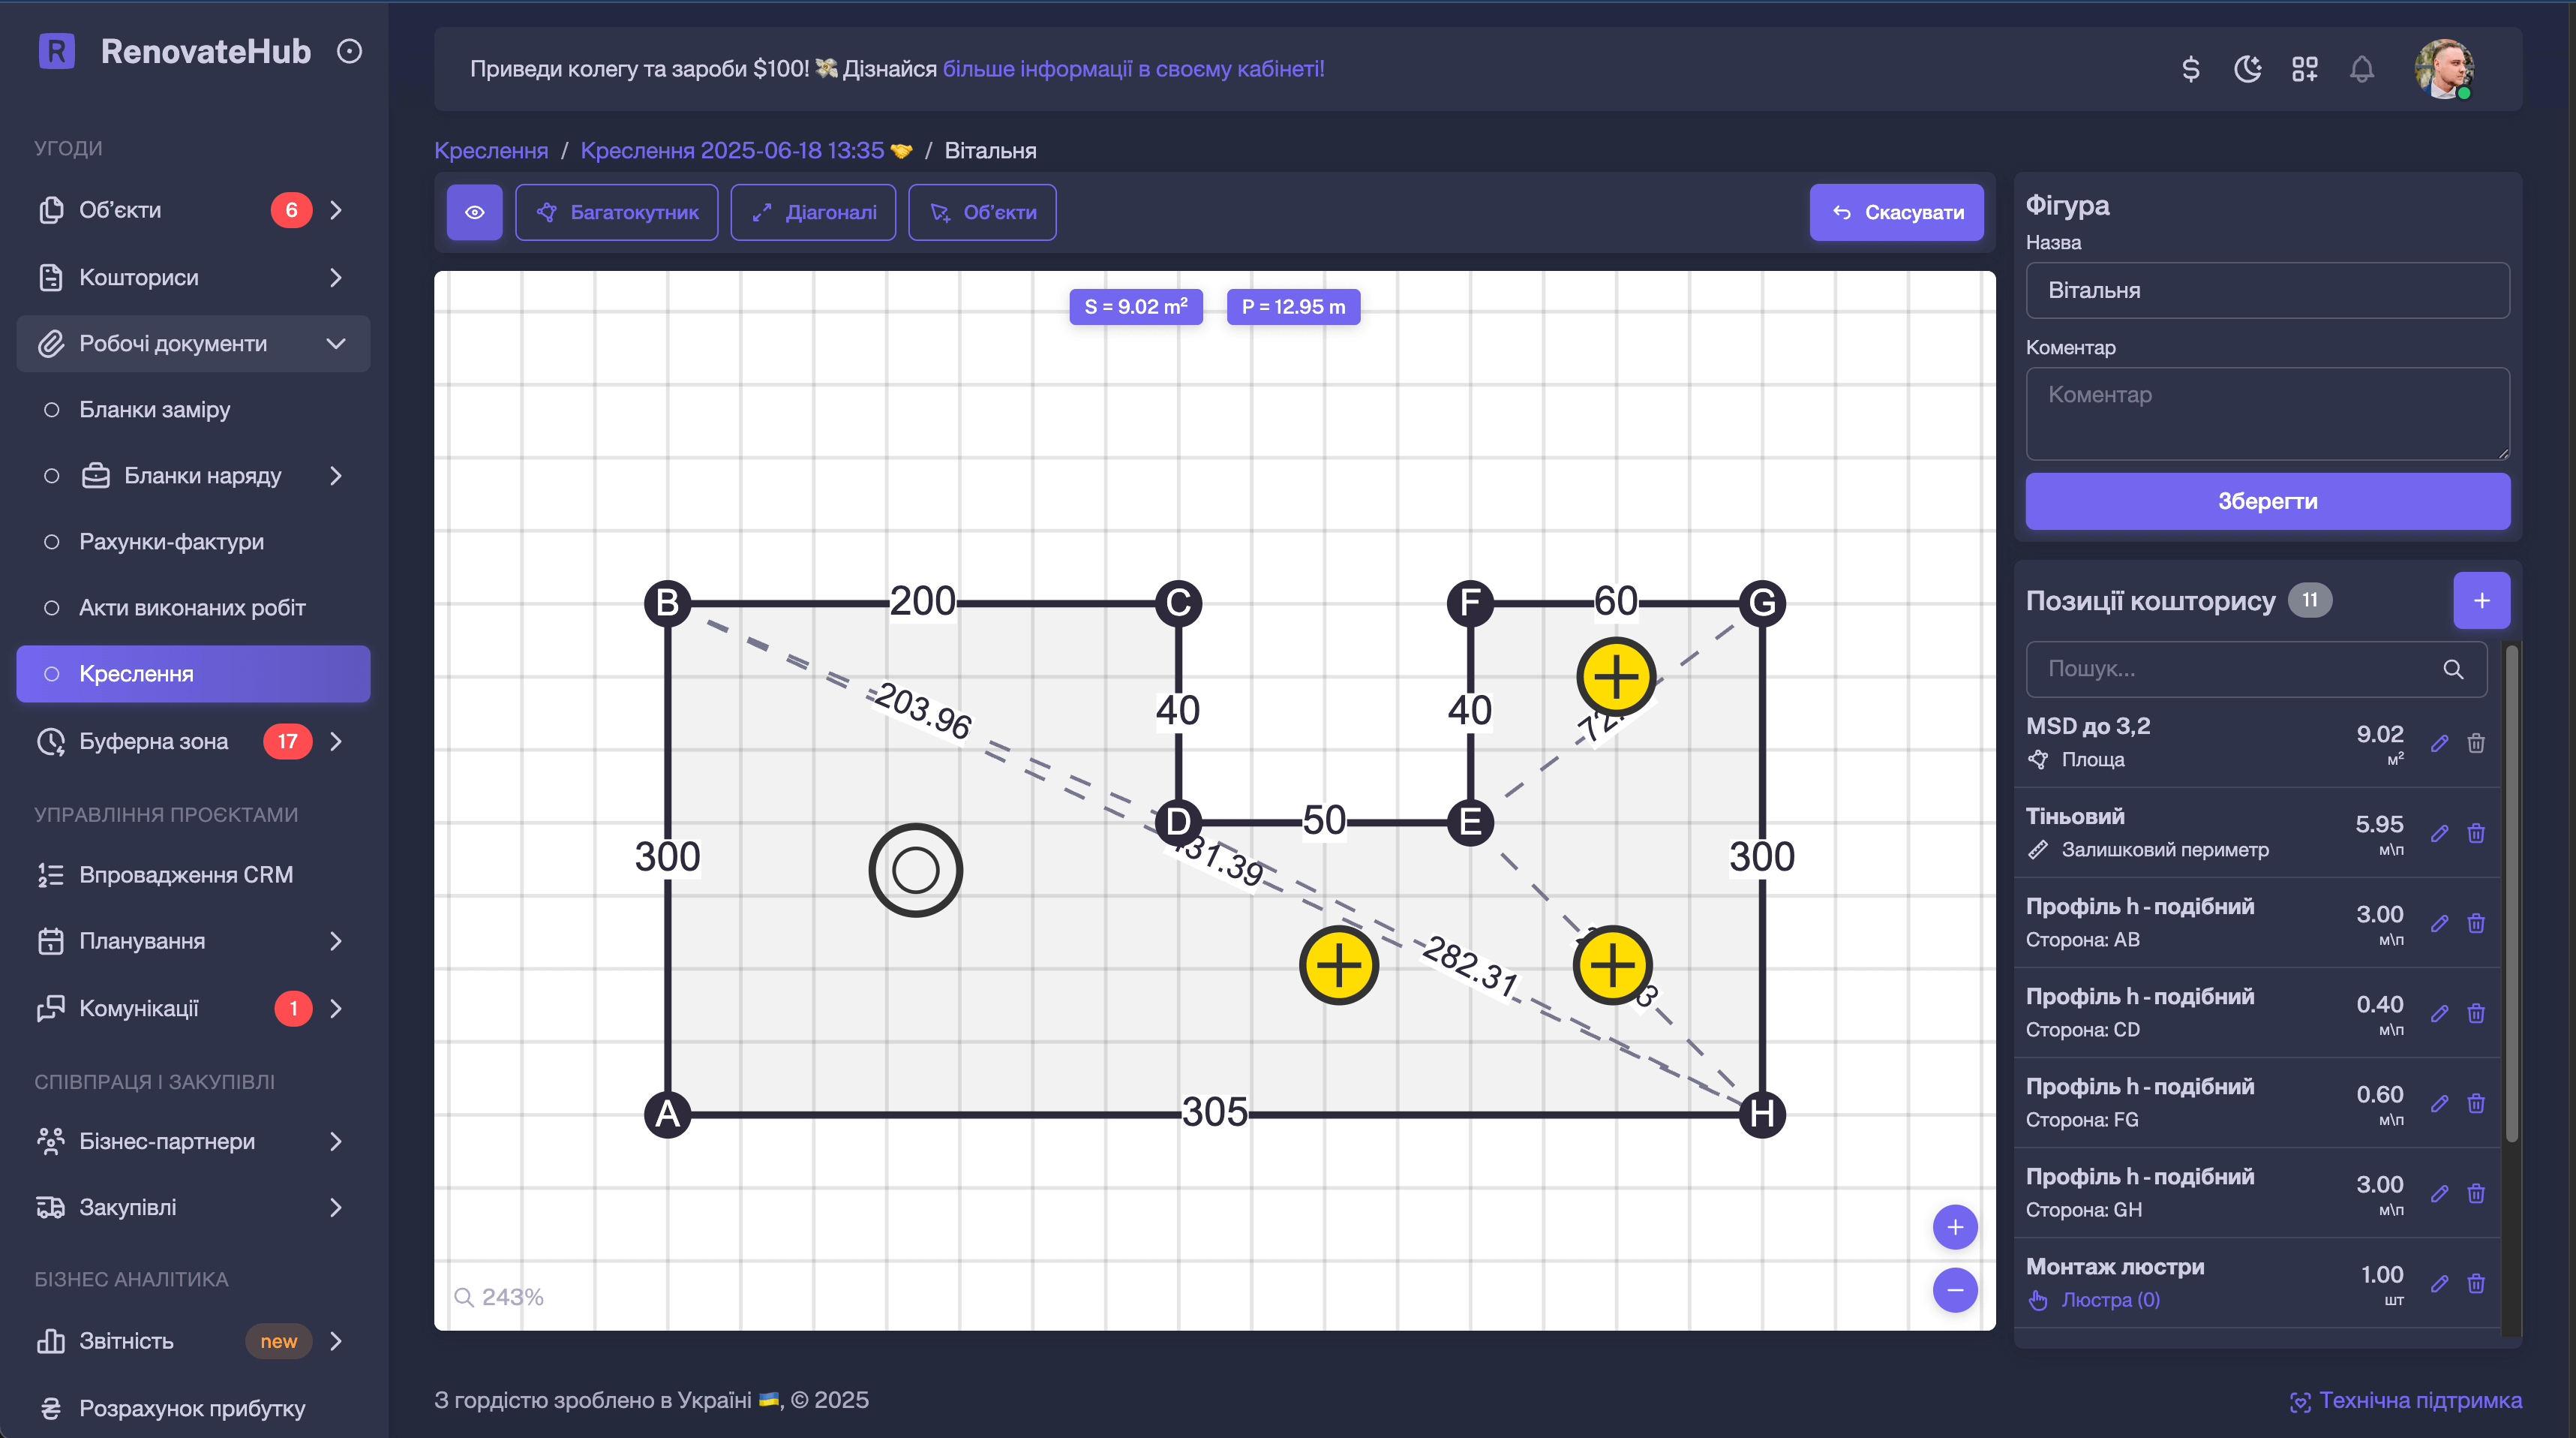The width and height of the screenshot is (2576, 1438).
Task: Open the apps grid icon in header
Action: tap(2304, 69)
